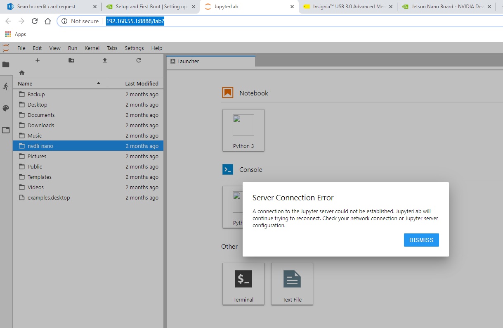Switch to the Launcher tab
503x328 pixels.
[188, 61]
